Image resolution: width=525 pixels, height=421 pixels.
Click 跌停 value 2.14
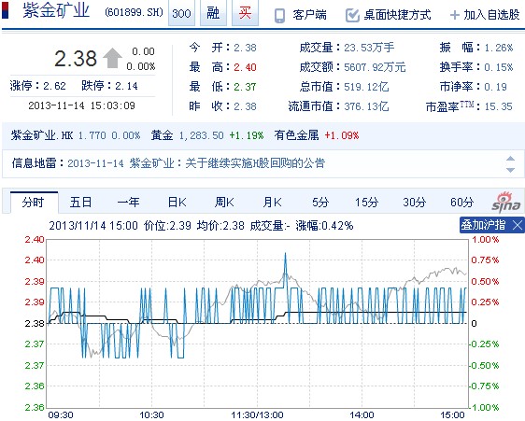tap(126, 86)
